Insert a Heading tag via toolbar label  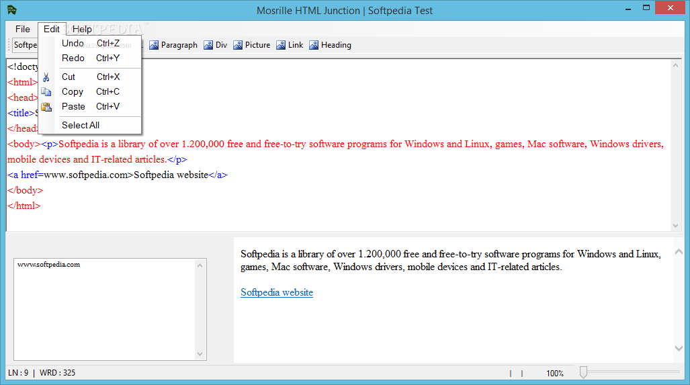(336, 45)
